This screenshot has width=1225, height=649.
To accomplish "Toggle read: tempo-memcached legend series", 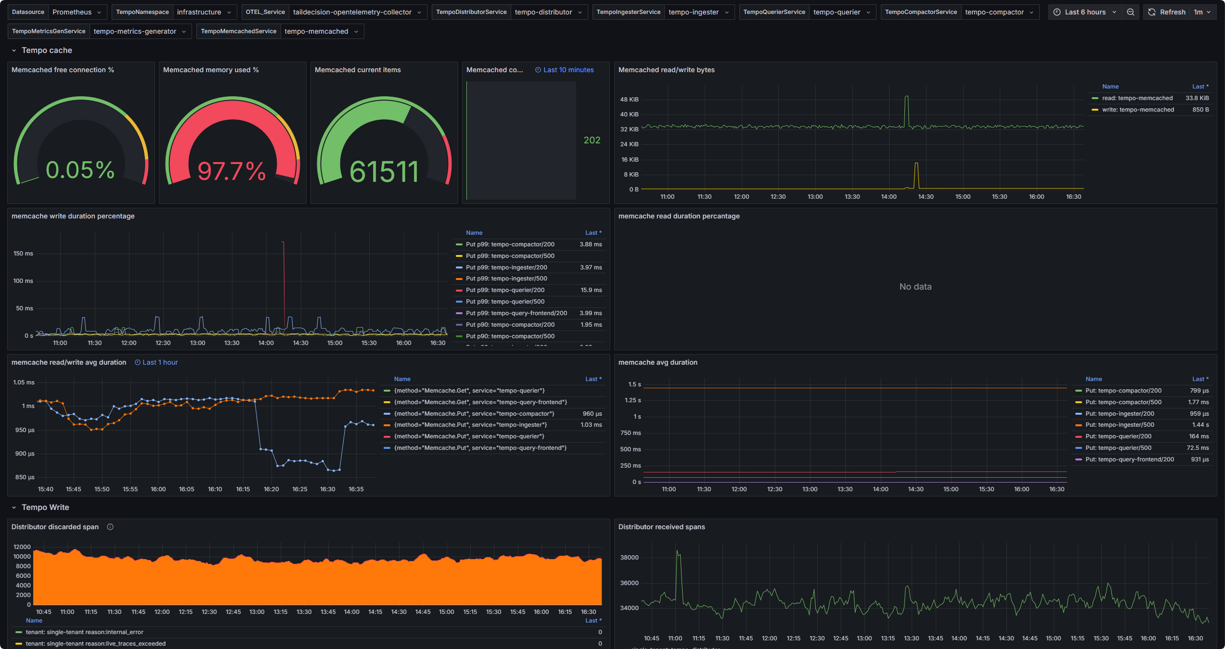I will click(1137, 98).
